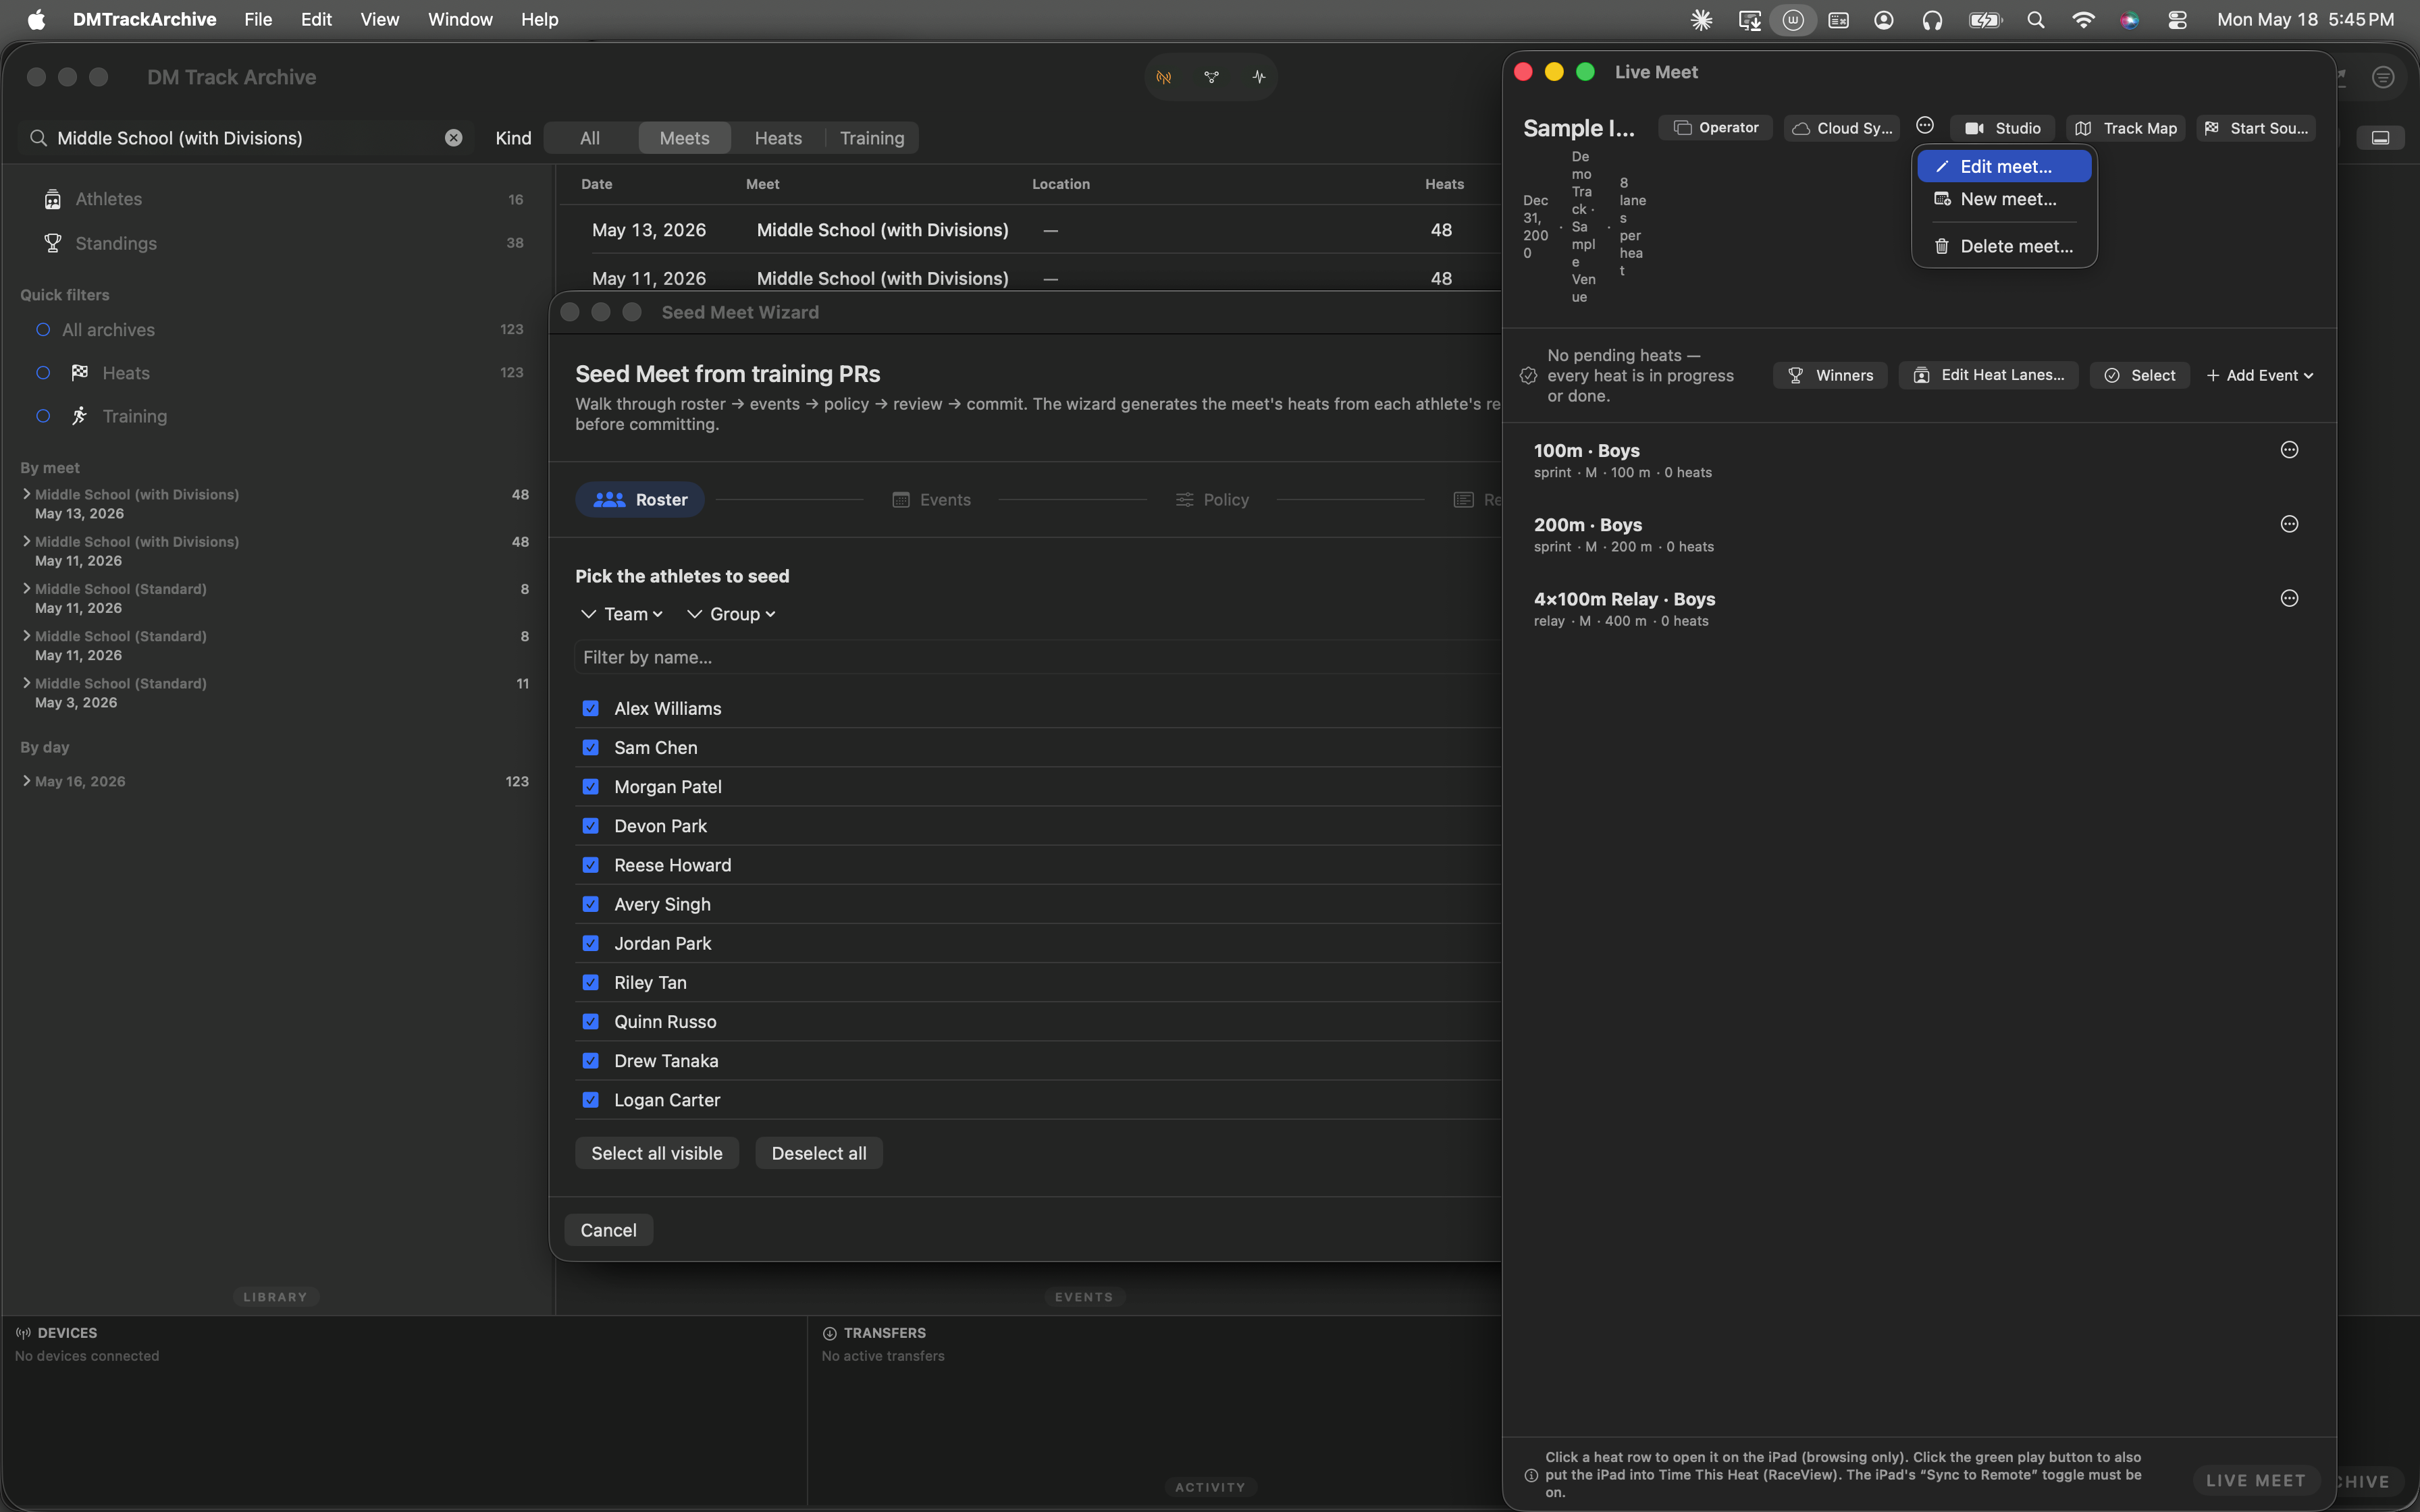This screenshot has height=1512, width=2420.
Task: Choose Delete meet... from the popup menu
Action: tap(2004, 246)
